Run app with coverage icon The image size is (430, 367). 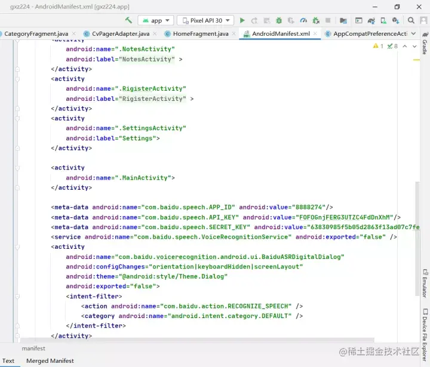click(x=291, y=20)
